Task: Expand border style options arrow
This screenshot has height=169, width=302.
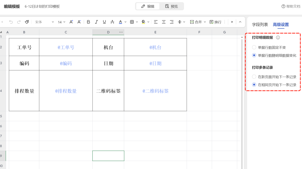Action: pyautogui.click(x=137, y=22)
